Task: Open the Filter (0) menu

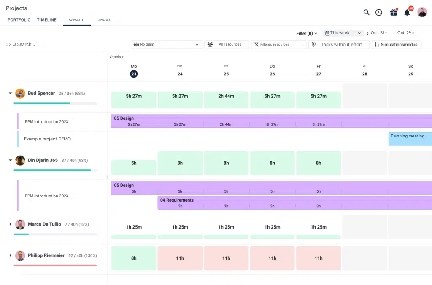Action: pos(307,33)
